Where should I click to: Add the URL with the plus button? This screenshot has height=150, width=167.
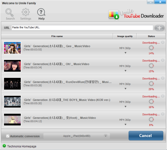[x=159, y=28]
